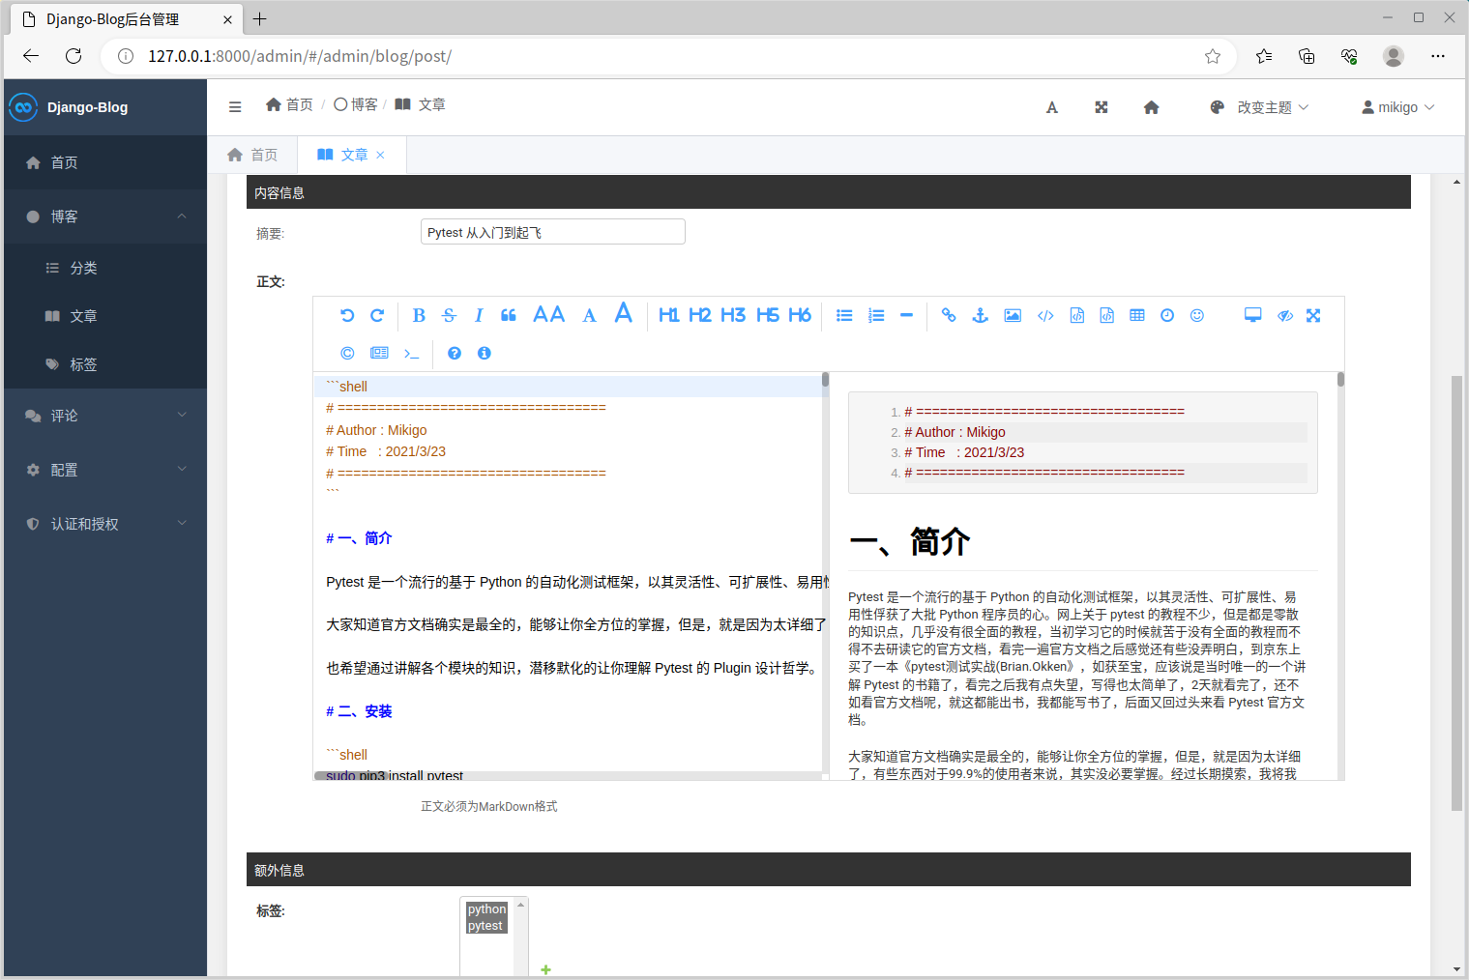Click the uppercase AA icon
This screenshot has width=1469, height=980.
[549, 314]
